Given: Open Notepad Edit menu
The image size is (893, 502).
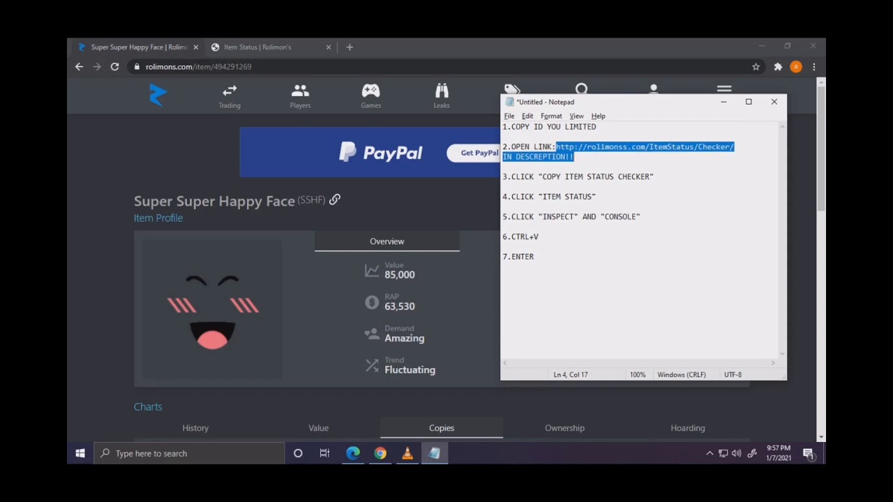Looking at the screenshot, I should click(527, 116).
